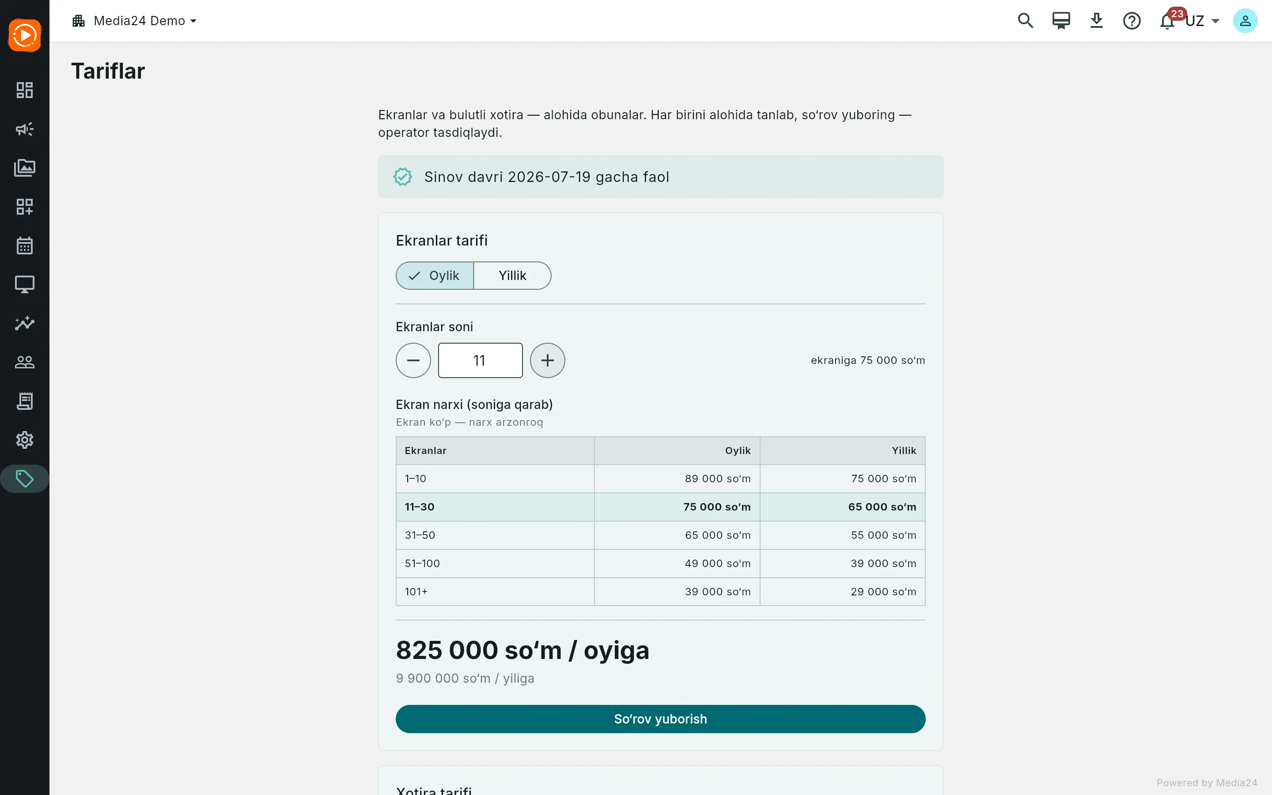Click the 51–100 screens row
Screen dimensions: 1272x795
(660, 564)
